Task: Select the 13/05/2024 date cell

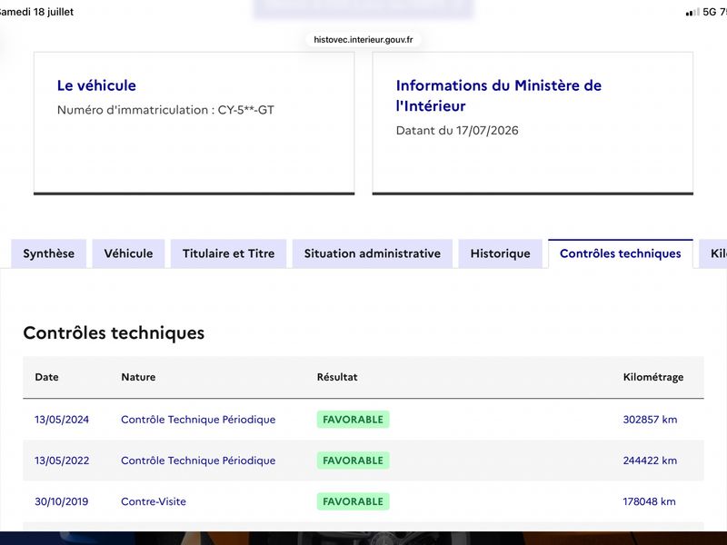Action: point(62,420)
